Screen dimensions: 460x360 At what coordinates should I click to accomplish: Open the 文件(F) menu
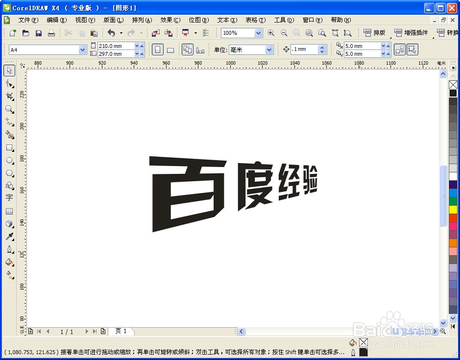(28, 20)
